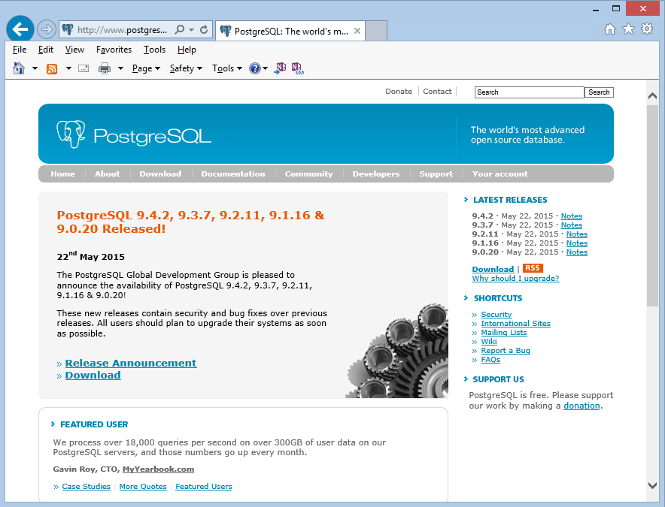The width and height of the screenshot is (665, 507).
Task: Click the Print icon
Action: click(x=105, y=68)
